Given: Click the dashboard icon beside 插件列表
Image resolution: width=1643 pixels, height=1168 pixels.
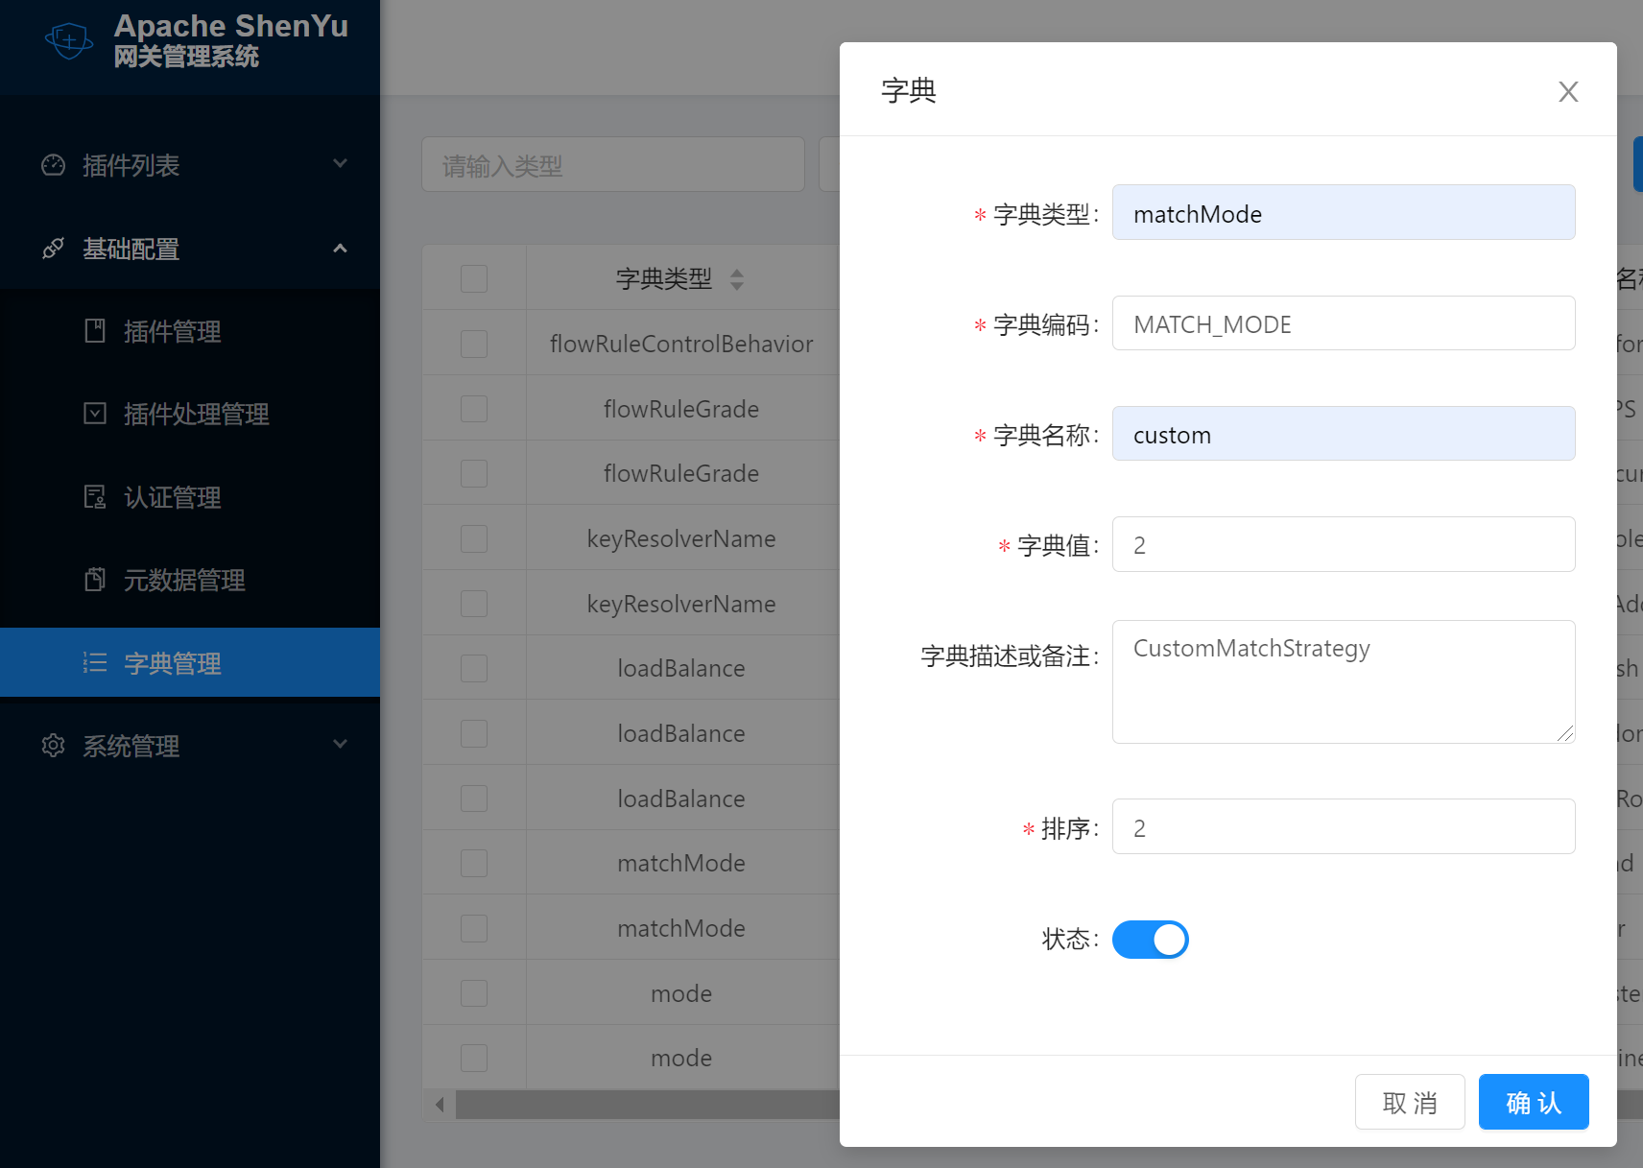Looking at the screenshot, I should tap(54, 165).
